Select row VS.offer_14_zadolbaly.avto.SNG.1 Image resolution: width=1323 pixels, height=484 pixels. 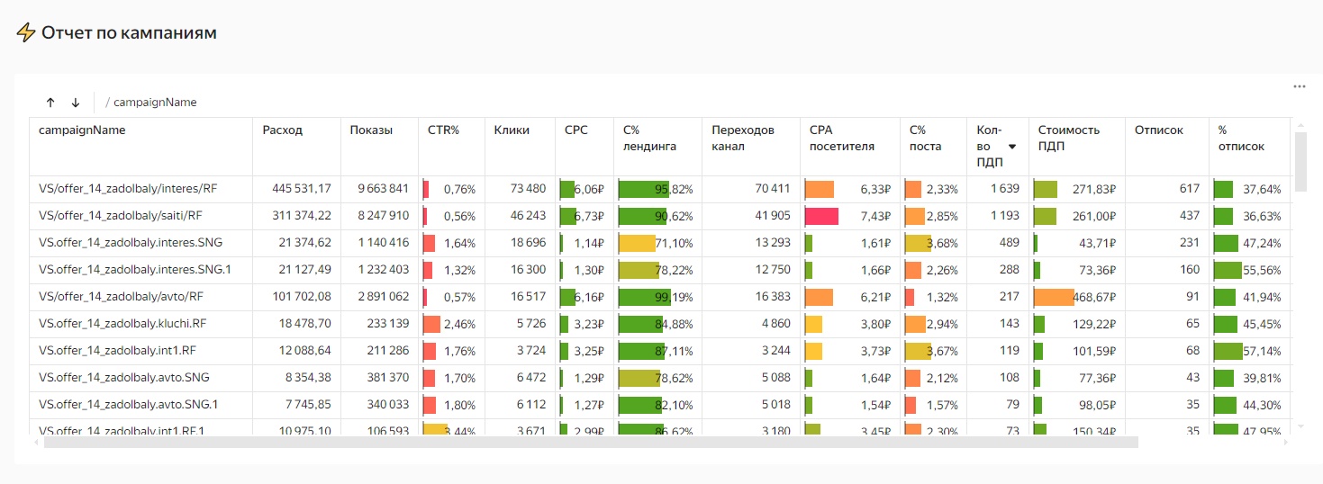[x=659, y=405]
